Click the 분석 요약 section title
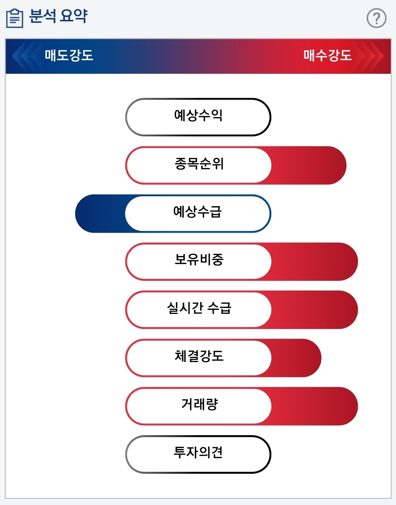This screenshot has height=505, width=396. point(58,17)
